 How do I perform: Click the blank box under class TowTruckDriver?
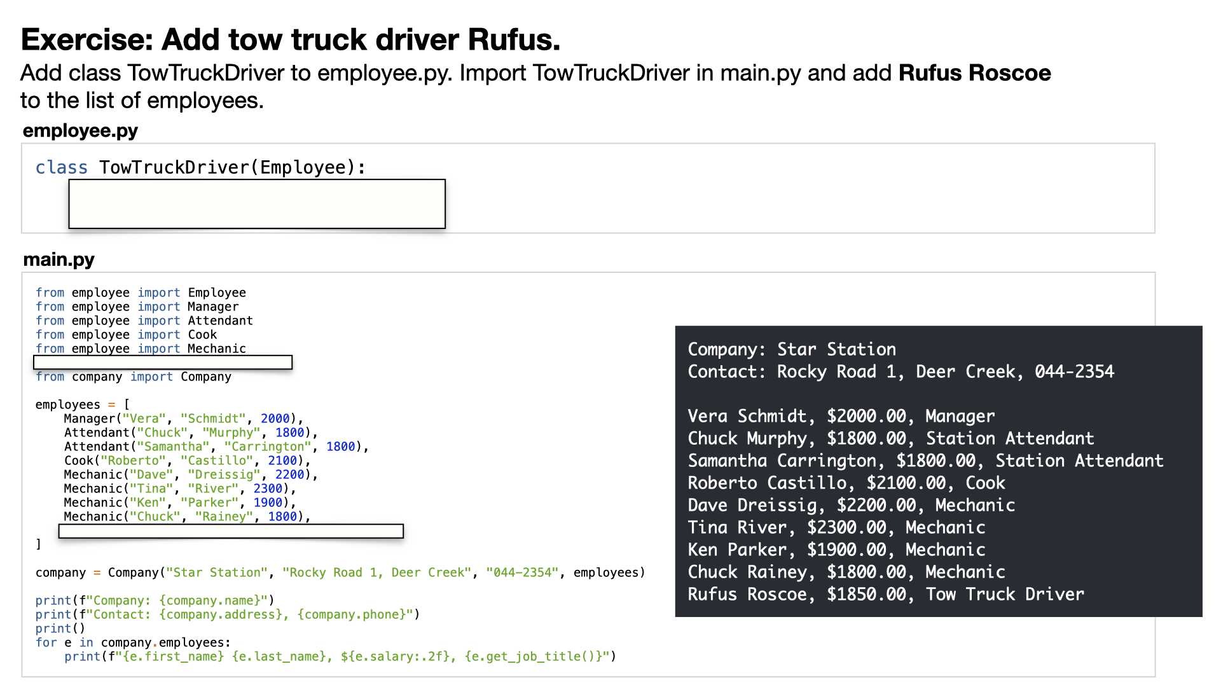tap(257, 204)
